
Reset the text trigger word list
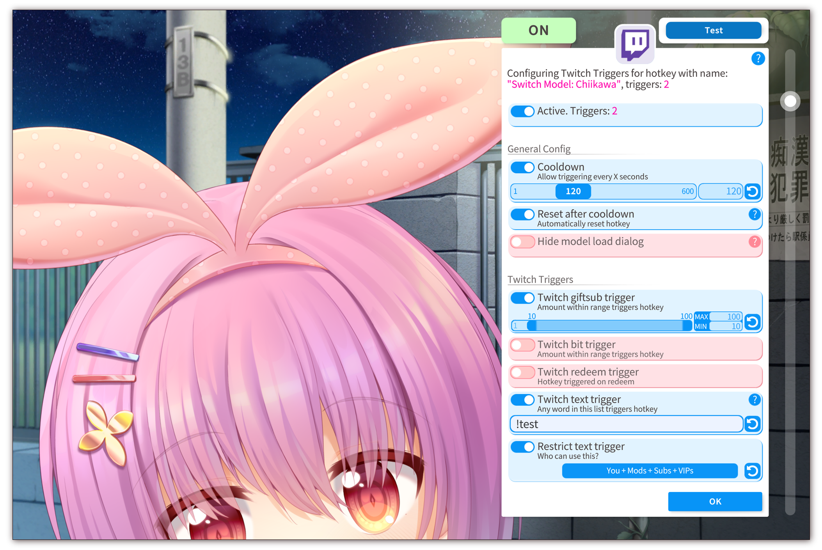click(x=754, y=424)
